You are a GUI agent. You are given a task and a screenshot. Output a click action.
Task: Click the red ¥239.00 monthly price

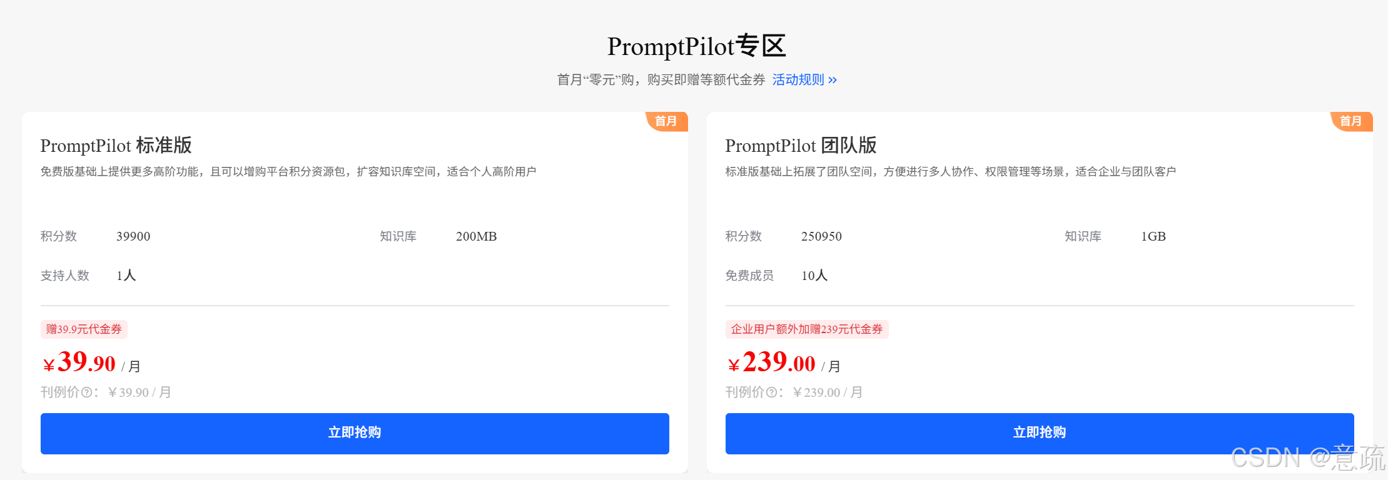pos(772,363)
